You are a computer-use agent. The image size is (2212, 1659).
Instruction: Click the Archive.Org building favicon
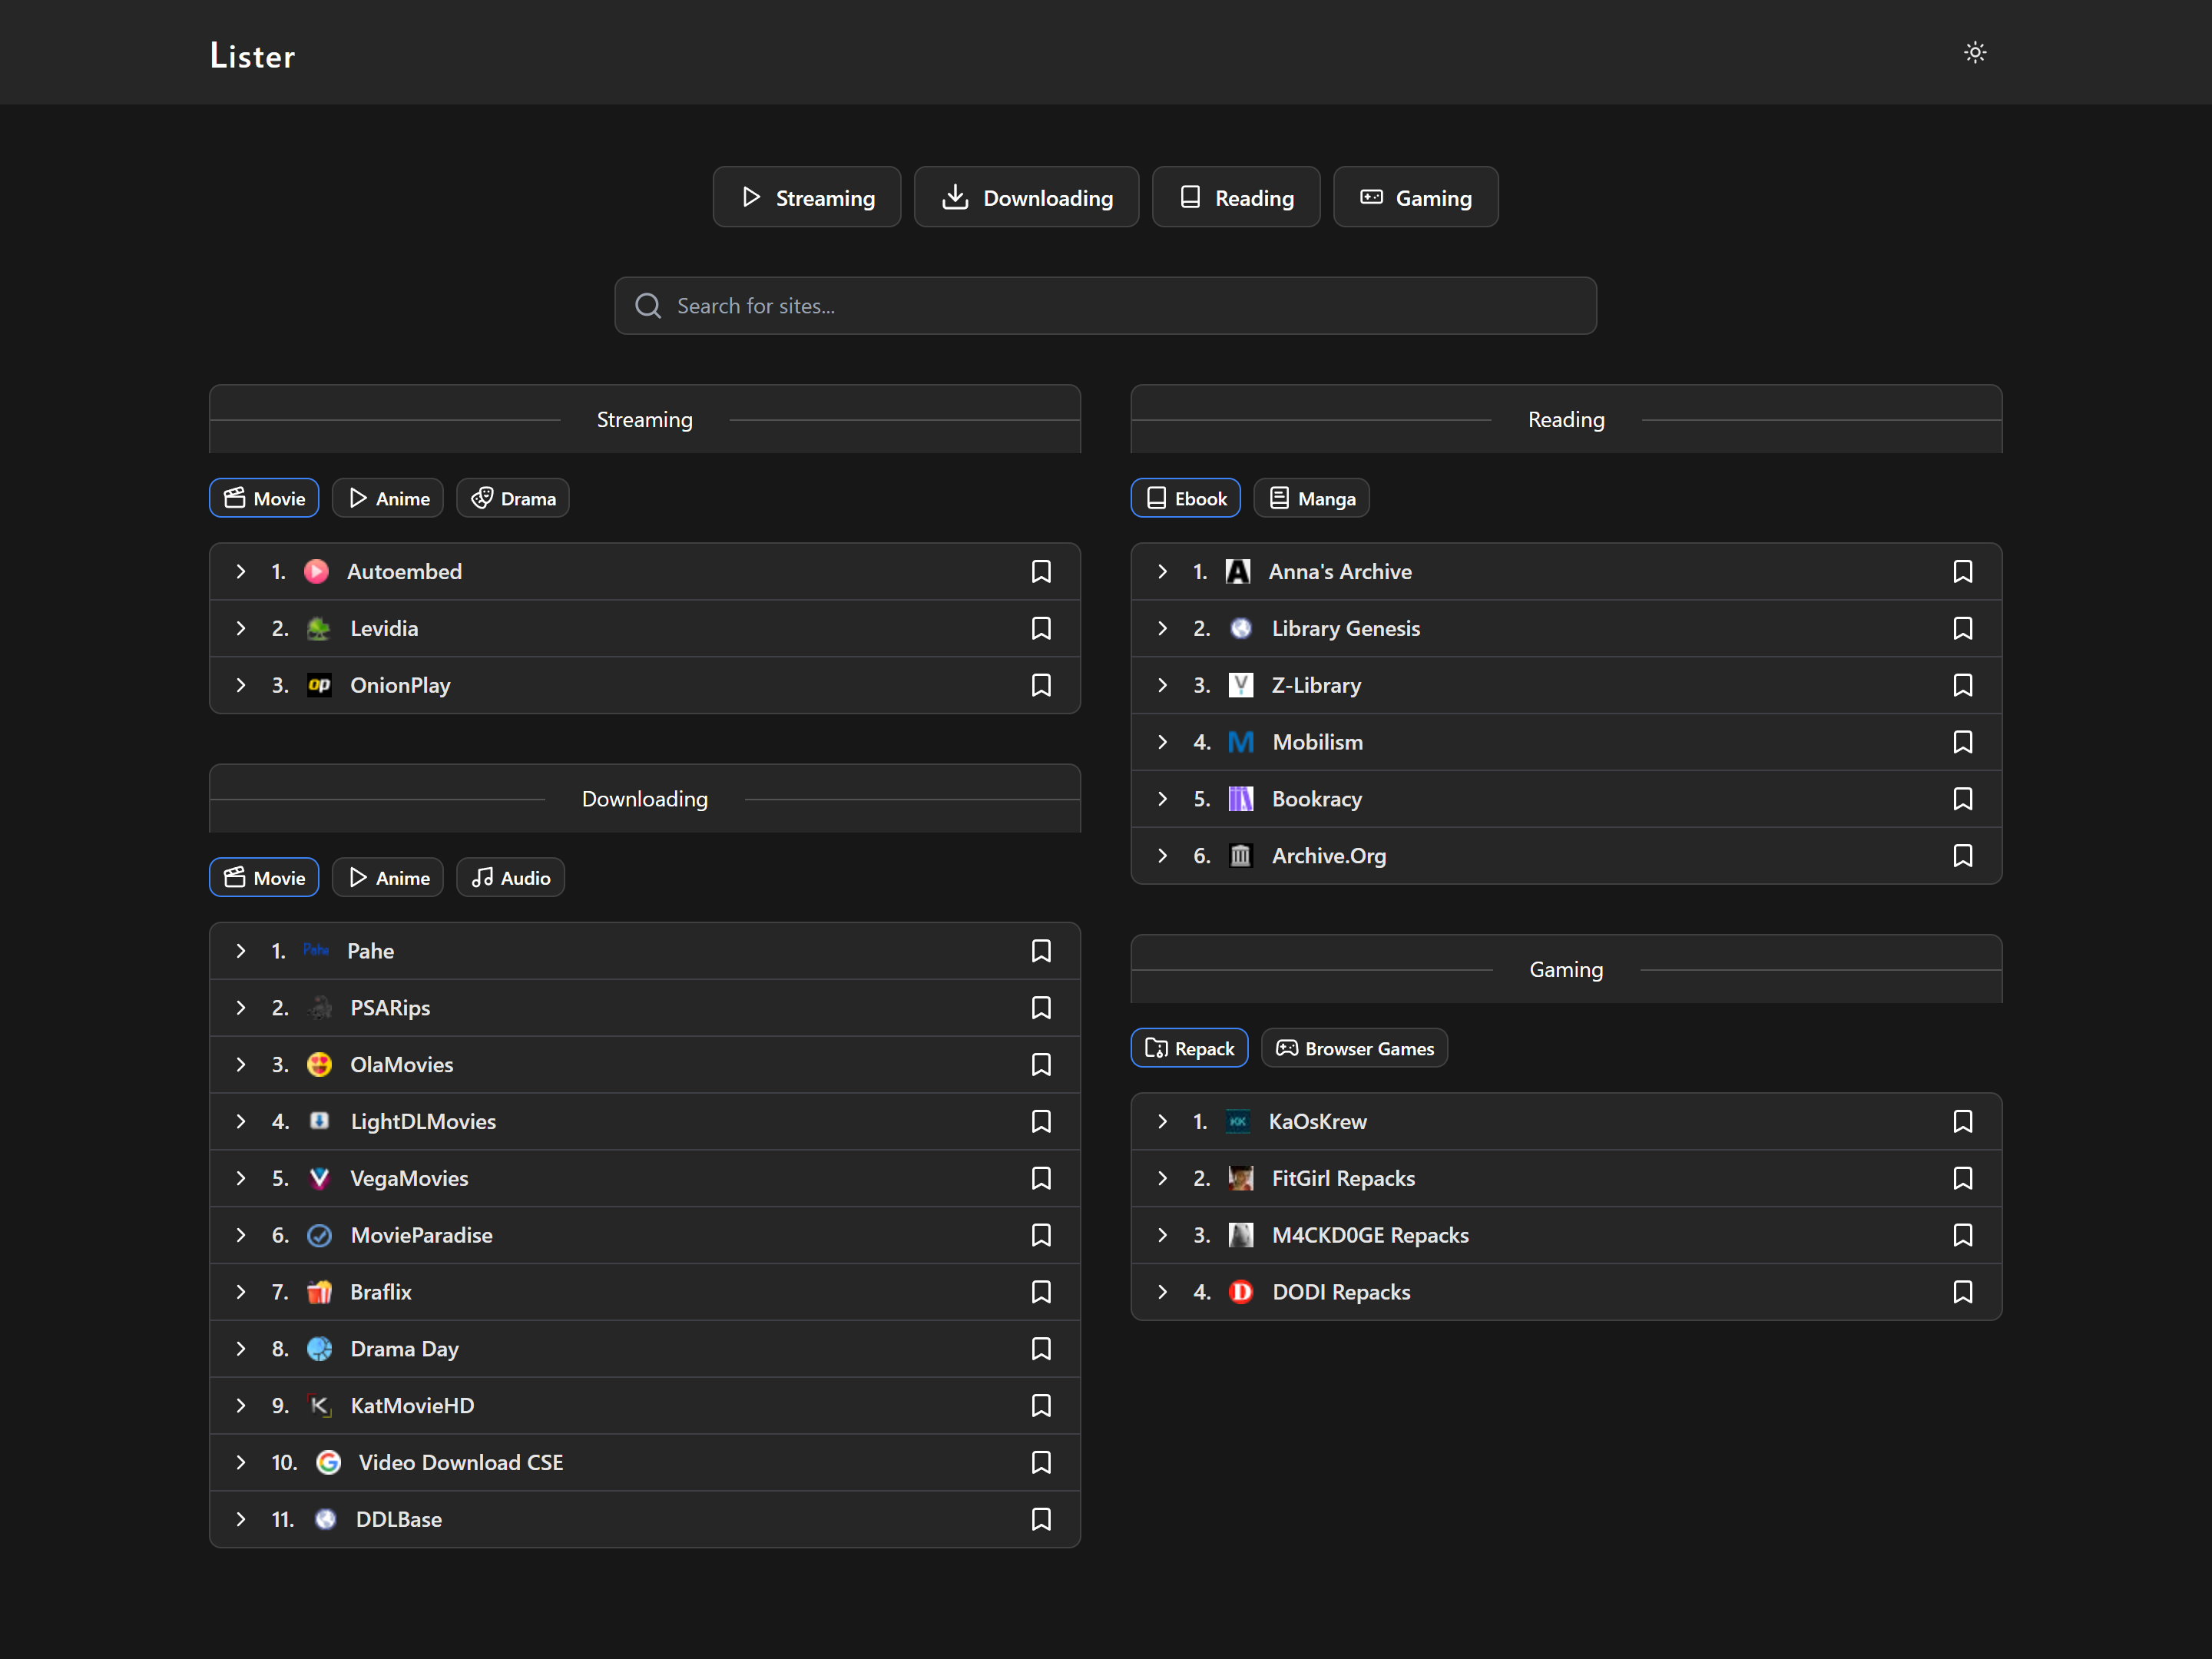coord(1241,856)
